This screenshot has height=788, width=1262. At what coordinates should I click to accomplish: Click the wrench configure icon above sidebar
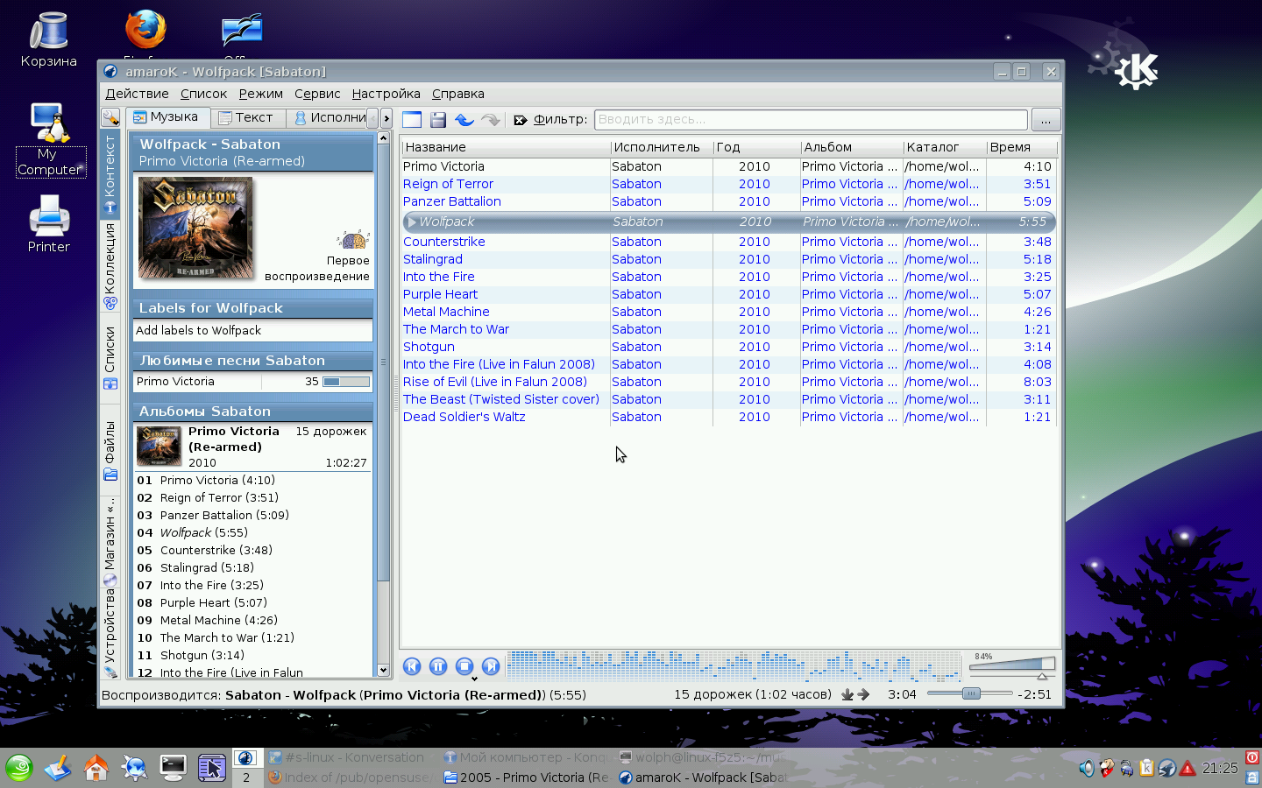pyautogui.click(x=110, y=117)
